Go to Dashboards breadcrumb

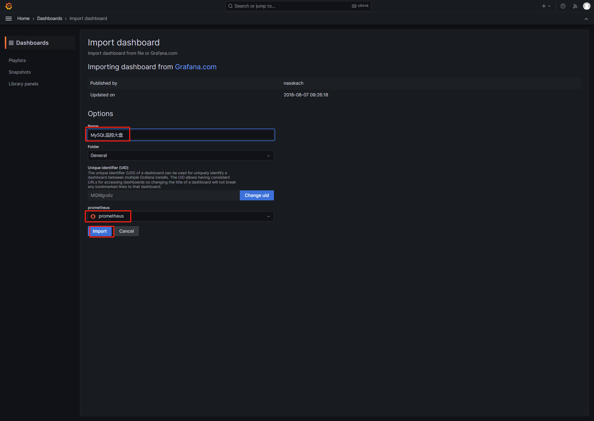click(50, 19)
